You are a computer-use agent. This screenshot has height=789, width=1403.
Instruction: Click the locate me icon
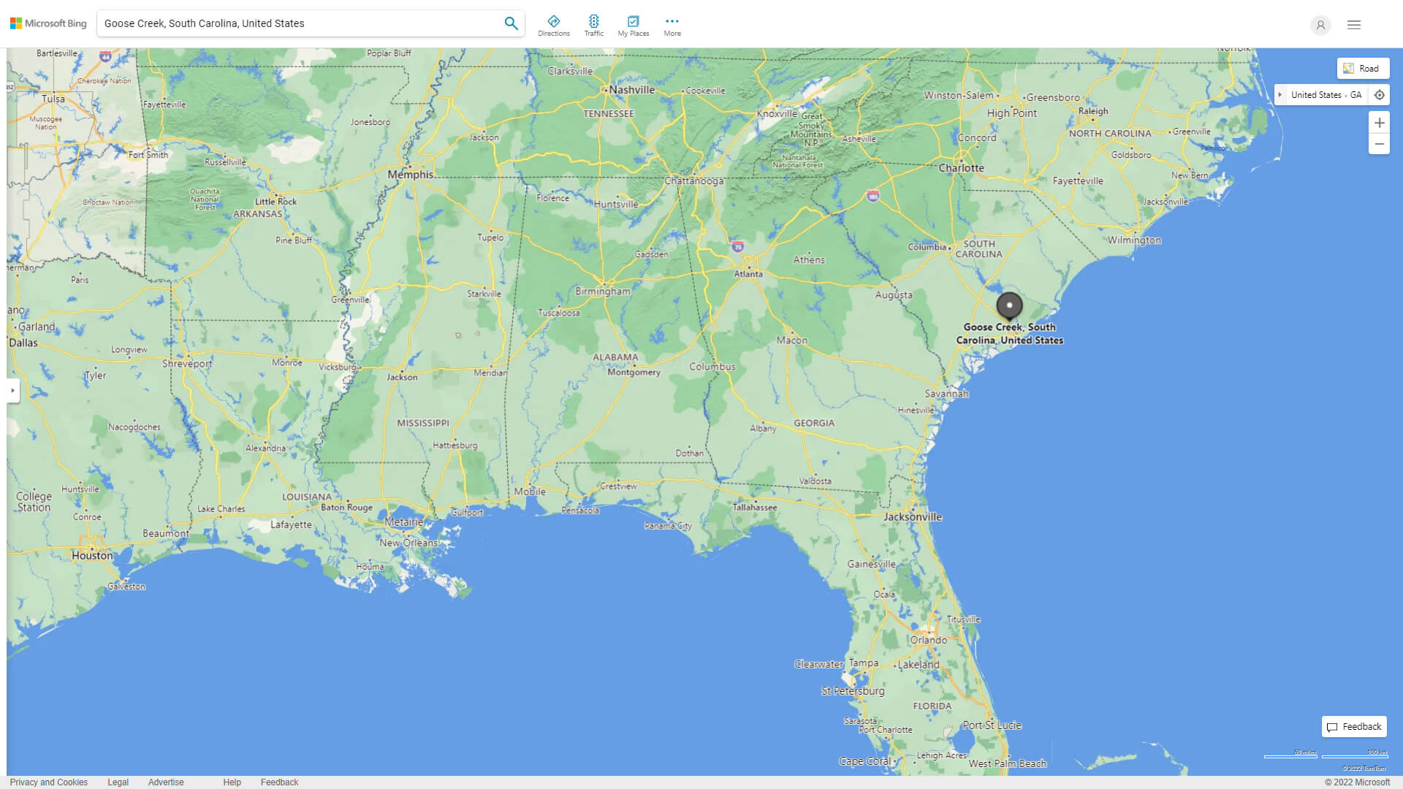tap(1380, 95)
